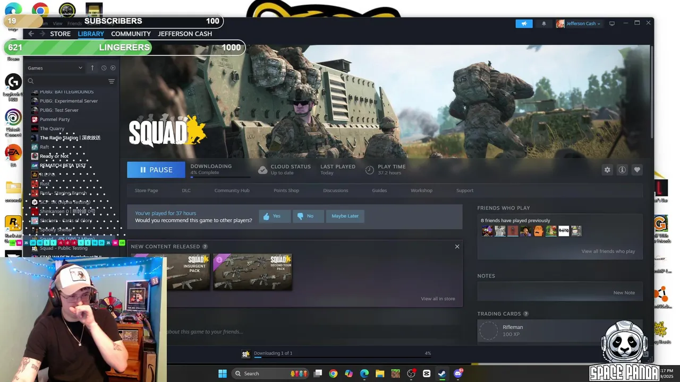This screenshot has width=680, height=382.
Task: Open help icon next to Trading Cards
Action: pyautogui.click(x=526, y=314)
